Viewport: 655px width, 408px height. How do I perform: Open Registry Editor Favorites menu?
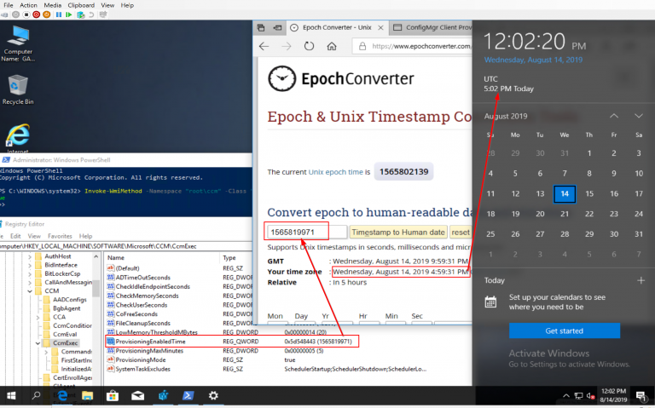coord(57,235)
